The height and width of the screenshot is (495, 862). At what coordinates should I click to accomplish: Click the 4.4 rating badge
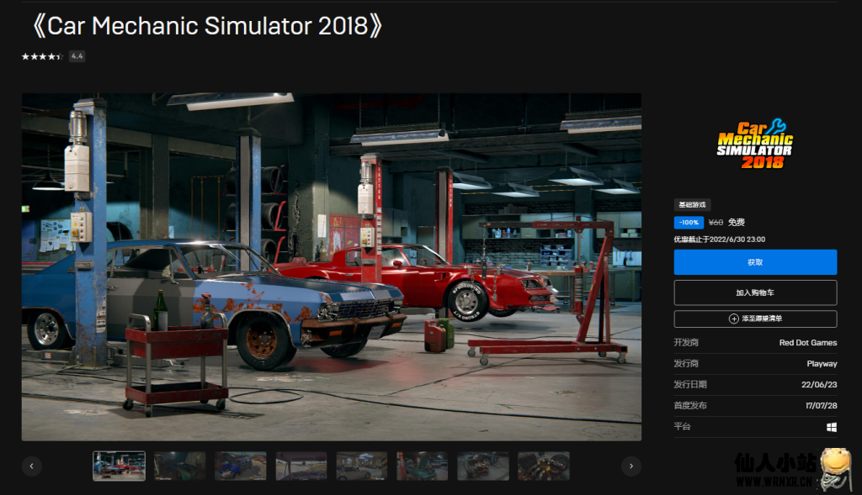coord(77,56)
